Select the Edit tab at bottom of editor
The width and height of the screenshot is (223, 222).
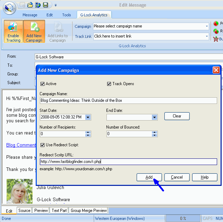tap(9, 211)
